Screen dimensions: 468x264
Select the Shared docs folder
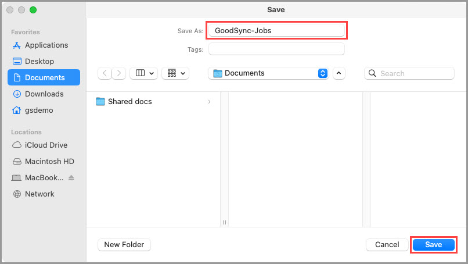coord(154,102)
